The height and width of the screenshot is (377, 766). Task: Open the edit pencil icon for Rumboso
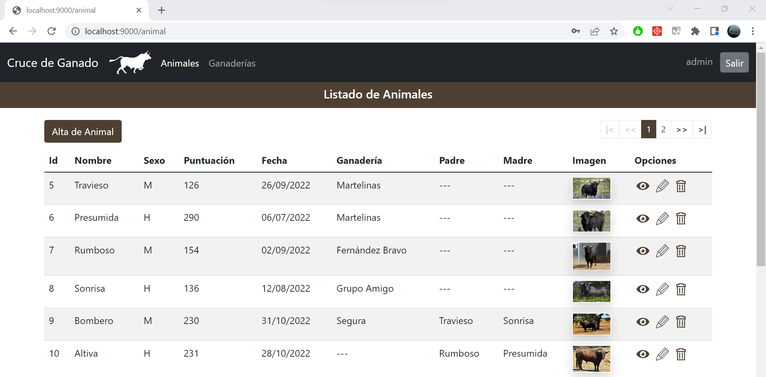pyautogui.click(x=662, y=251)
